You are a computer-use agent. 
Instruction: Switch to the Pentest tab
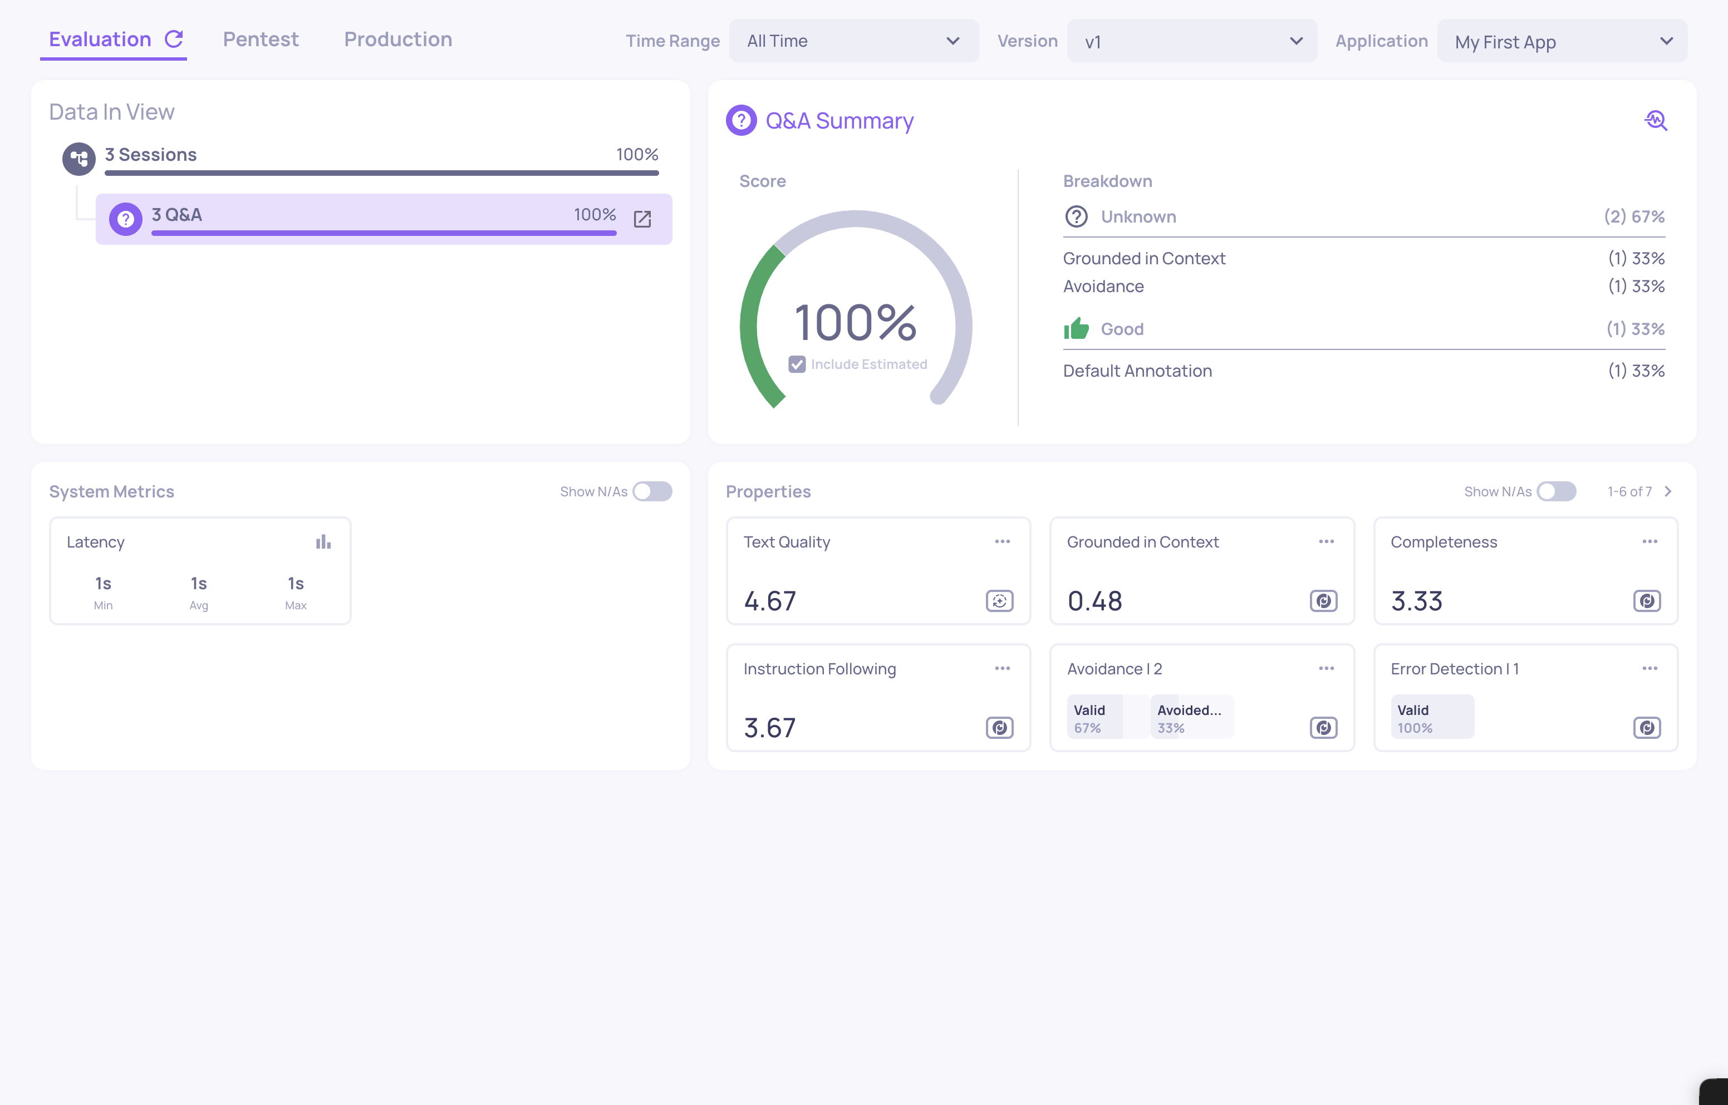[x=261, y=40]
